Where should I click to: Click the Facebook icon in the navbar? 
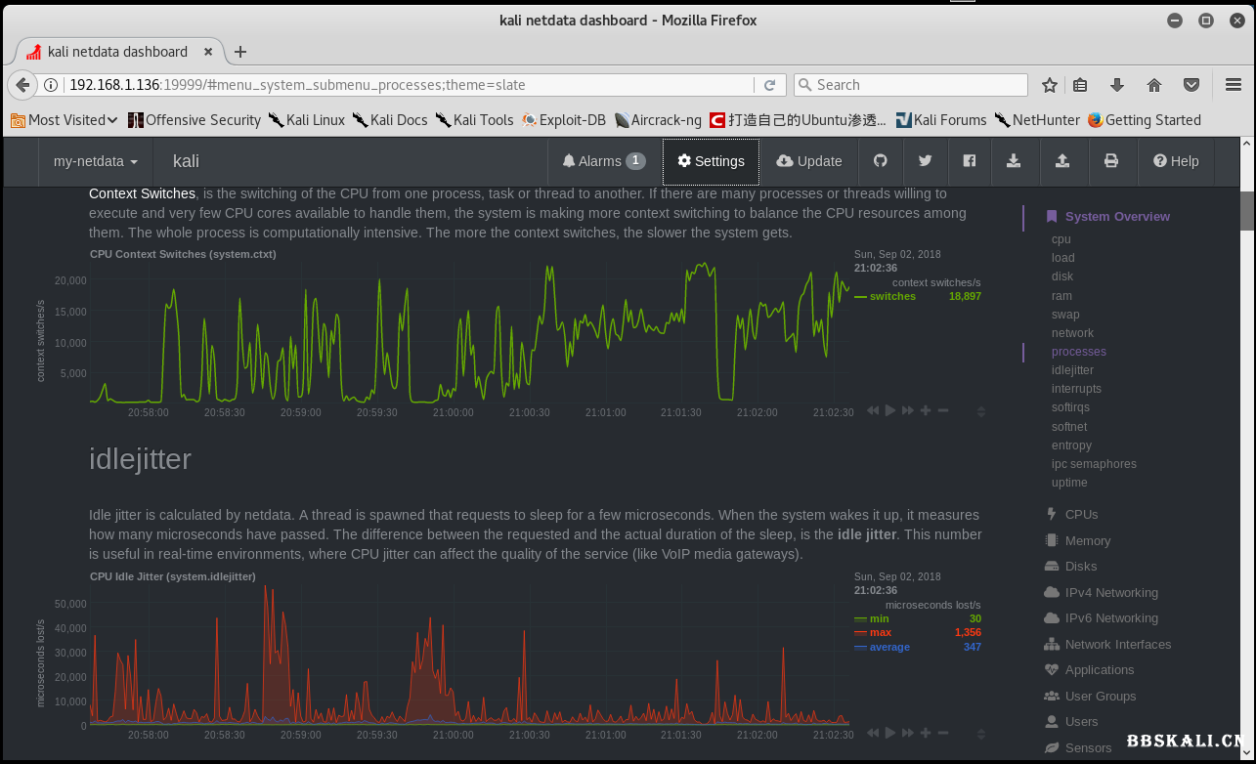tap(969, 161)
